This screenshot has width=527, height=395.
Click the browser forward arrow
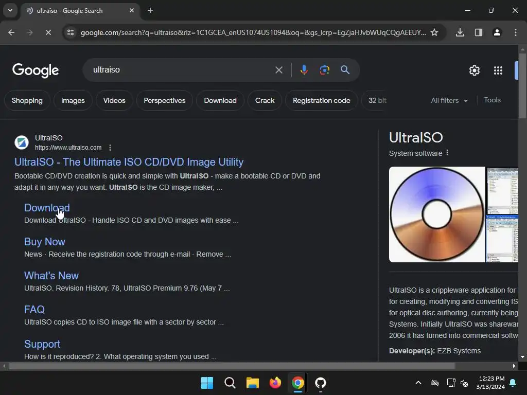coord(29,32)
